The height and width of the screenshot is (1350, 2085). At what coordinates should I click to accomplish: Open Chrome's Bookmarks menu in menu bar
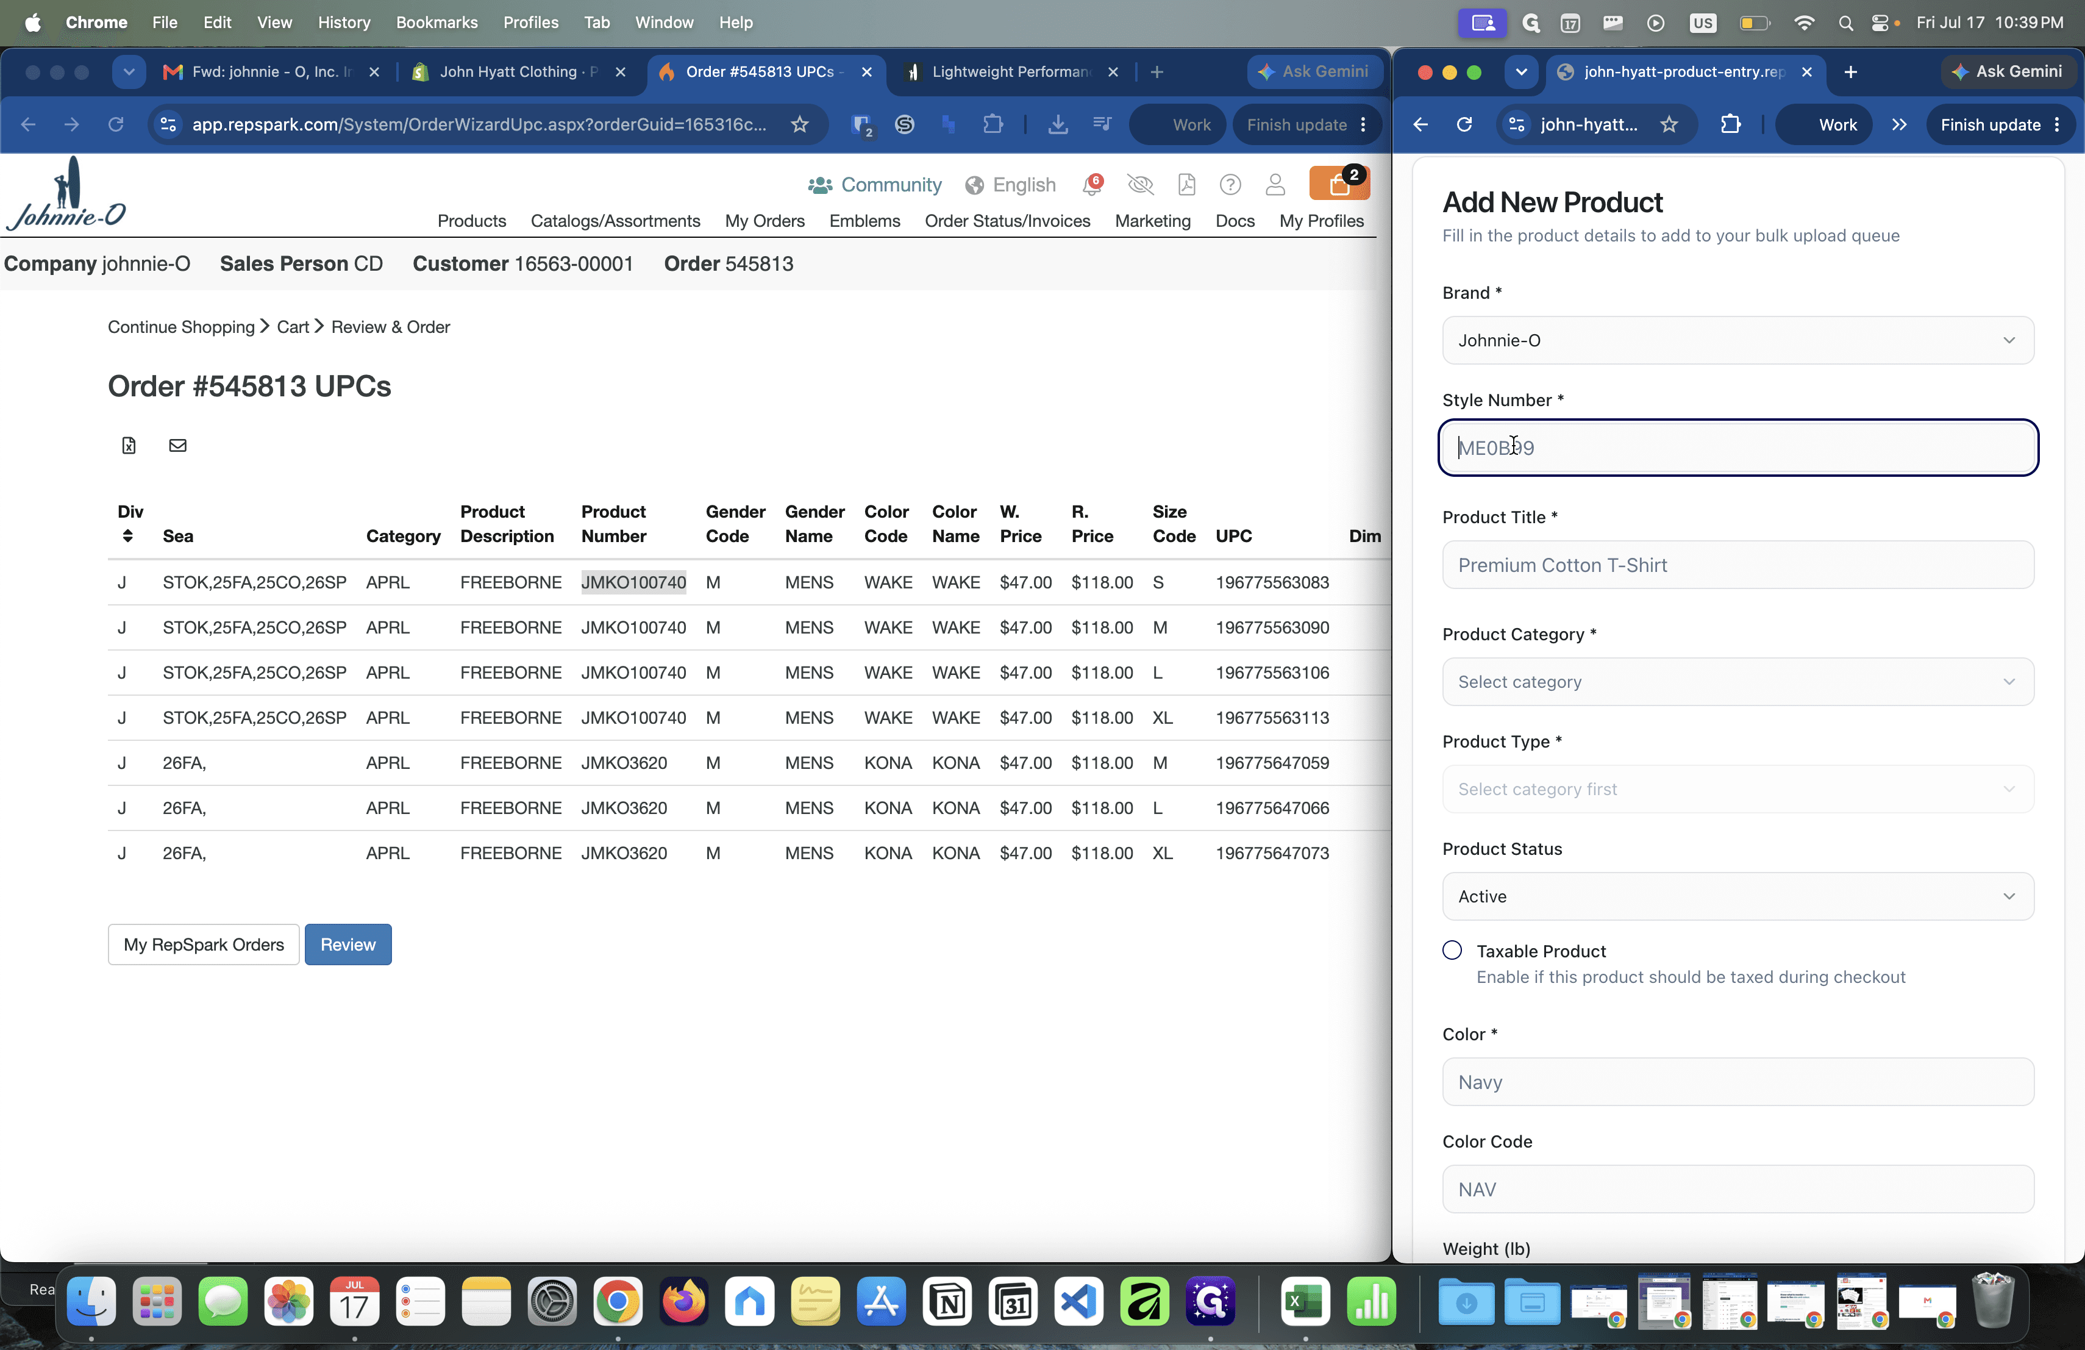(x=437, y=23)
